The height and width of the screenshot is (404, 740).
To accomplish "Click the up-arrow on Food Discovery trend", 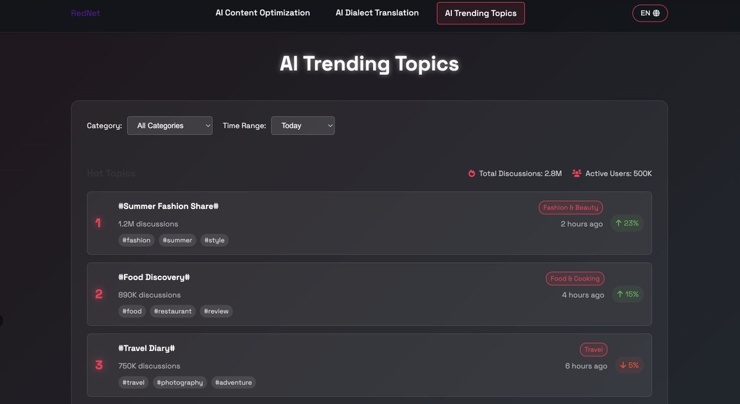I will [628, 293].
